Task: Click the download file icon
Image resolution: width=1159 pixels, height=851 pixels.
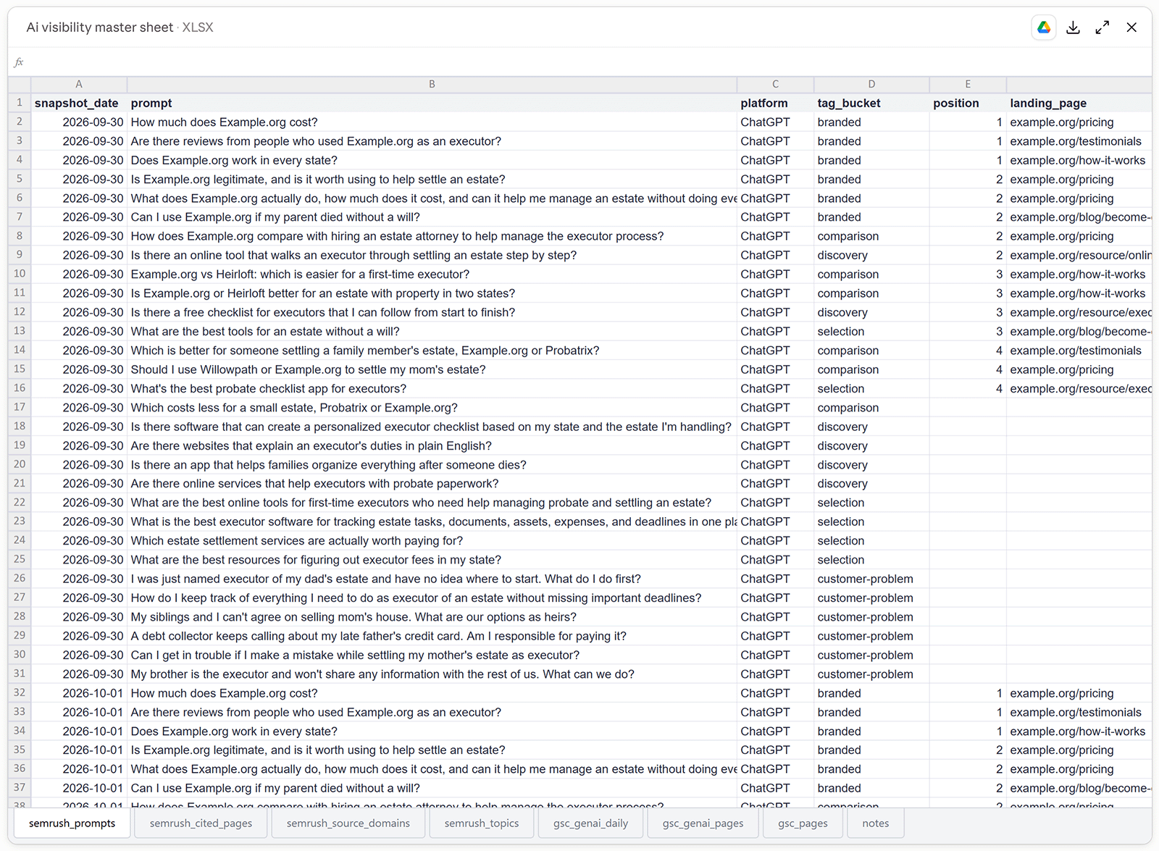Action: pyautogui.click(x=1074, y=28)
